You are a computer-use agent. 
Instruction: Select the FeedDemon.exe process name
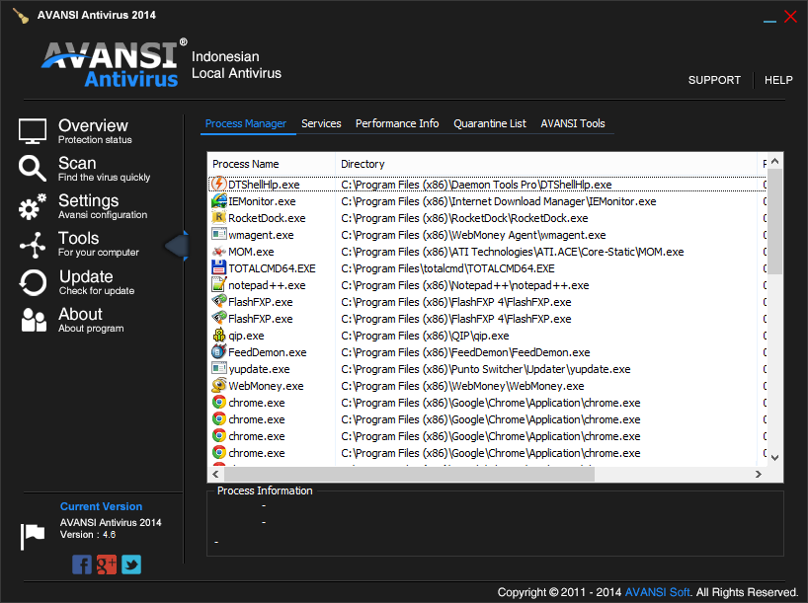point(268,352)
